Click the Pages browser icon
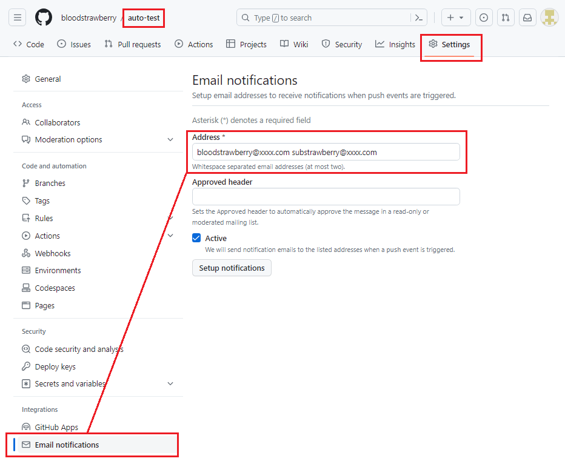This screenshot has height=467, width=565. tap(26, 305)
